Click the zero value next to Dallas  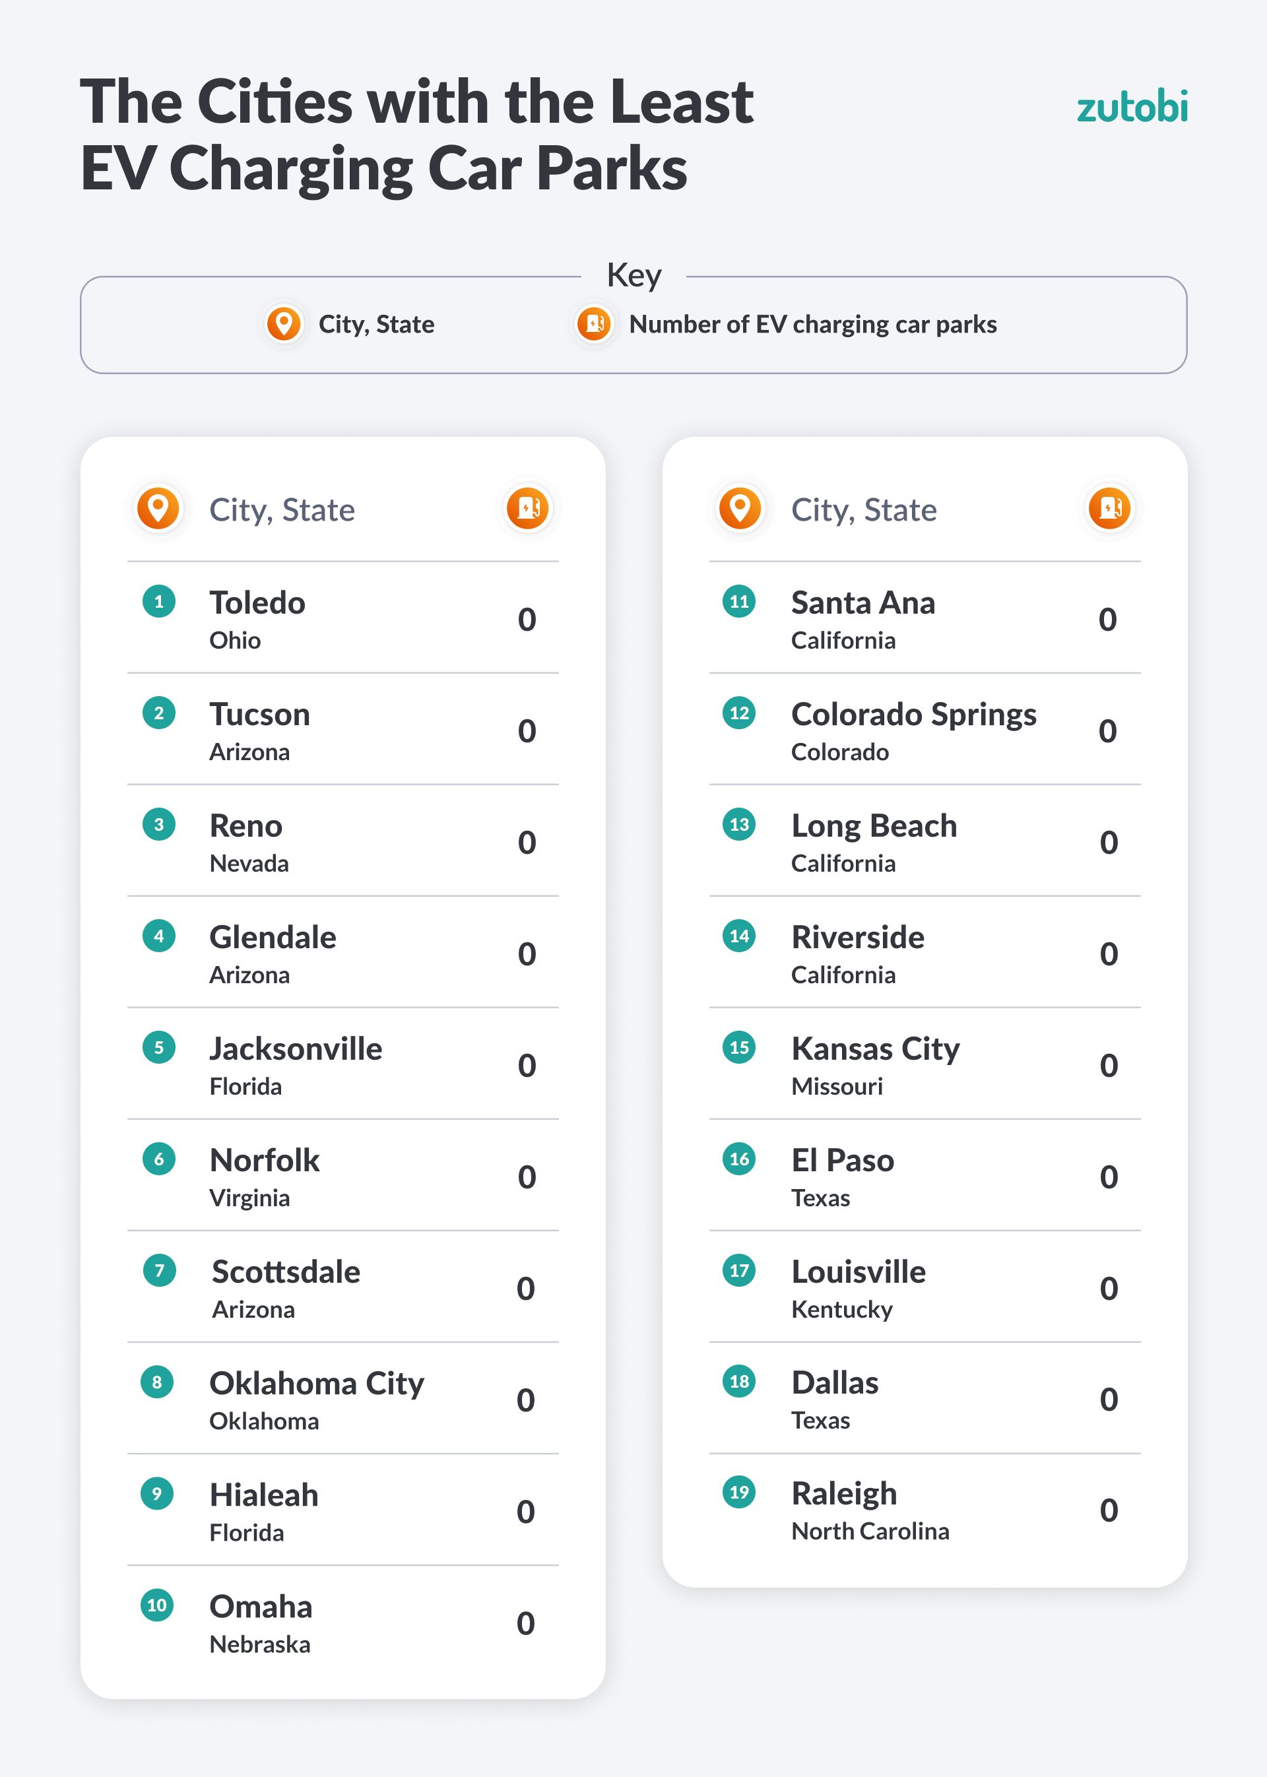click(1109, 1400)
